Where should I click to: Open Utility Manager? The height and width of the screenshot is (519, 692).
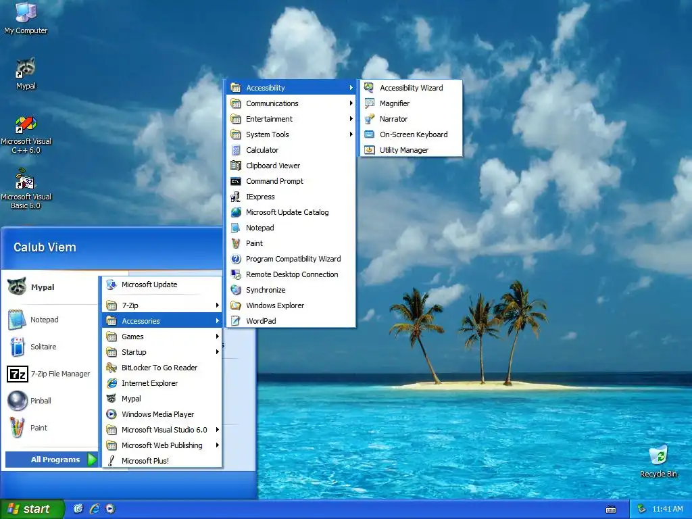pyautogui.click(x=412, y=150)
